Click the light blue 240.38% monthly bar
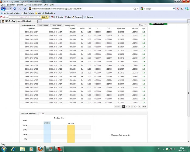 pos(47,132)
